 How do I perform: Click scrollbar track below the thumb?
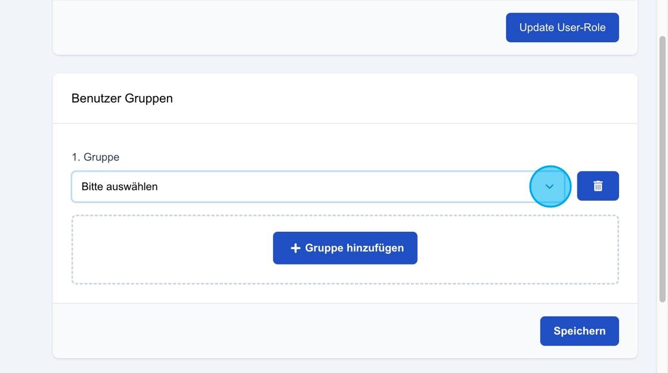coord(662,340)
